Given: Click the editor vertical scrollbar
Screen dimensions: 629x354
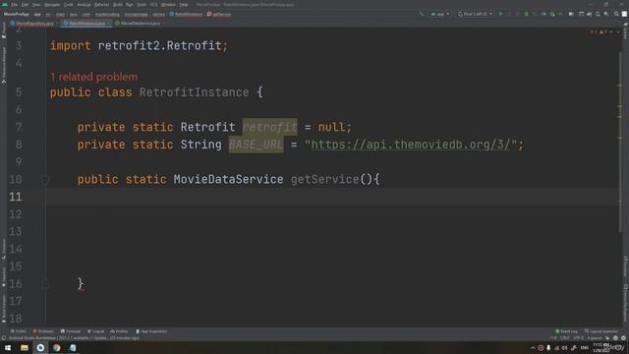Looking at the screenshot, I should click(x=620, y=141).
